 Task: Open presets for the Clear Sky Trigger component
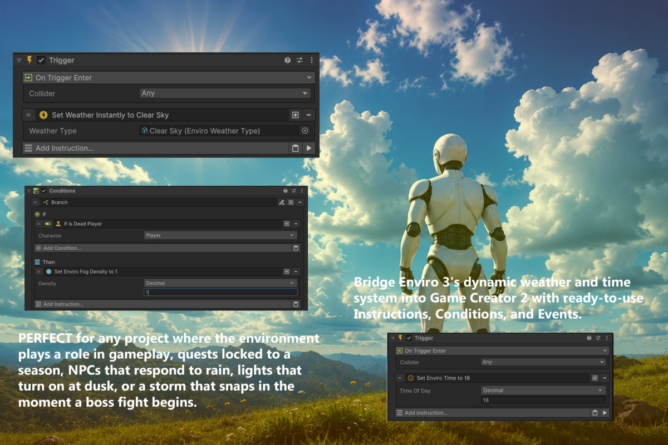299,60
